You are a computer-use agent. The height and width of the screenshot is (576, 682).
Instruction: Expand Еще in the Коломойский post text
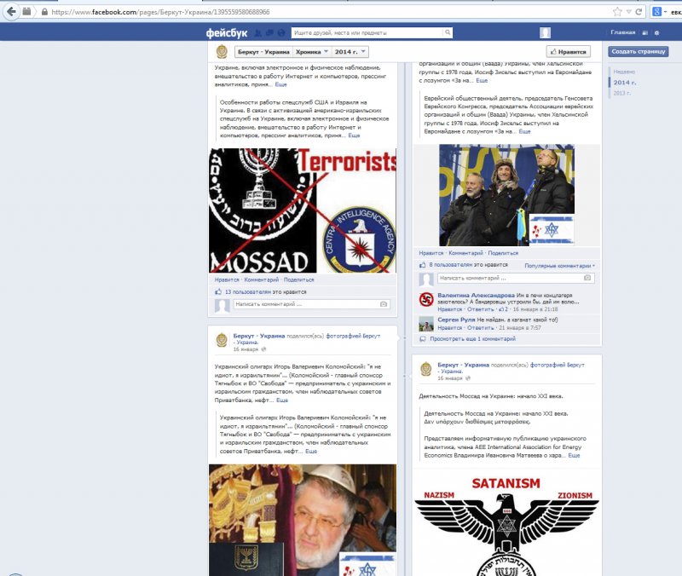pyautogui.click(x=282, y=400)
